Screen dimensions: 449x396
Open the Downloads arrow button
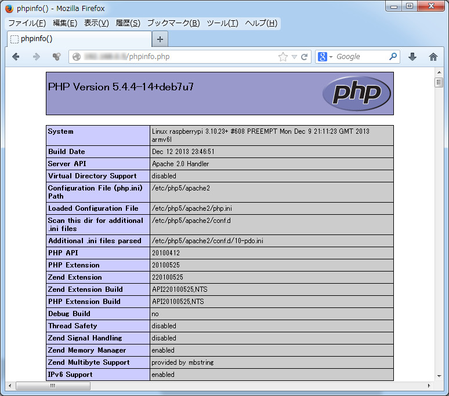[412, 57]
